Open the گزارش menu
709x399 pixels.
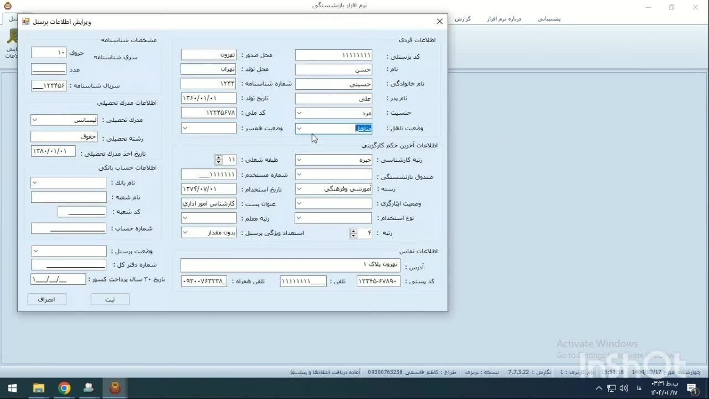463,19
